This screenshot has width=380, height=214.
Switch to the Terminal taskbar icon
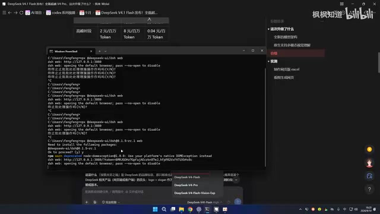coord(207,209)
